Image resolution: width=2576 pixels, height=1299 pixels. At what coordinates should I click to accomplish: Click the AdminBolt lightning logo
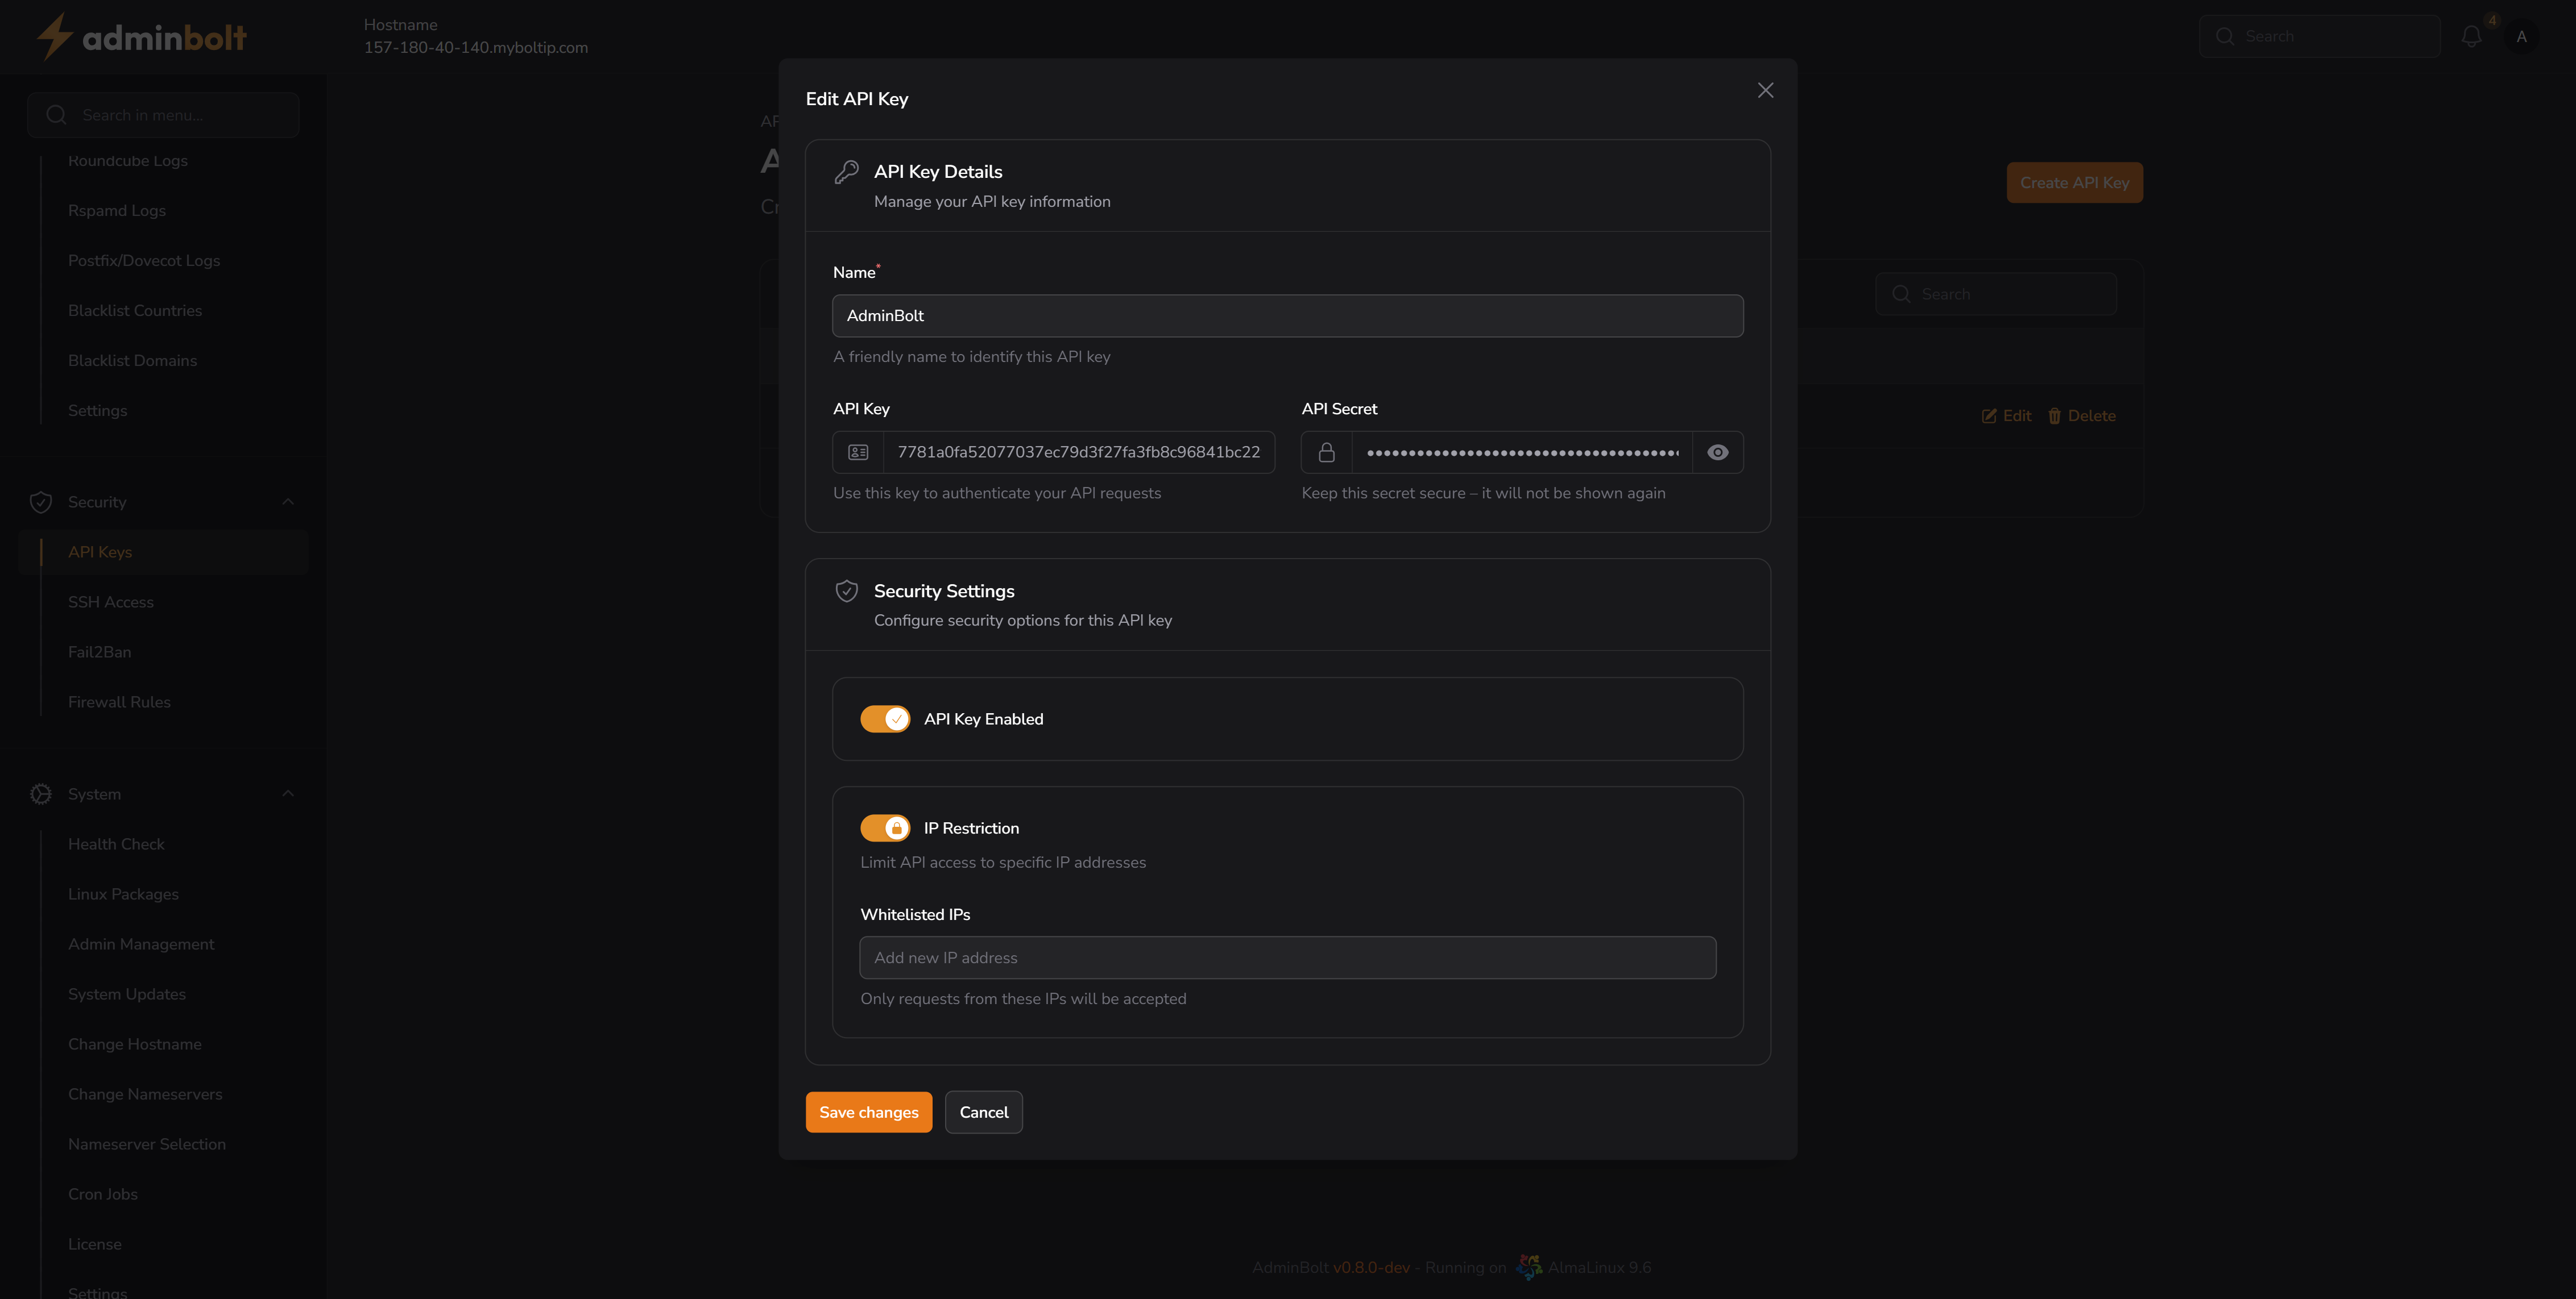[55, 36]
